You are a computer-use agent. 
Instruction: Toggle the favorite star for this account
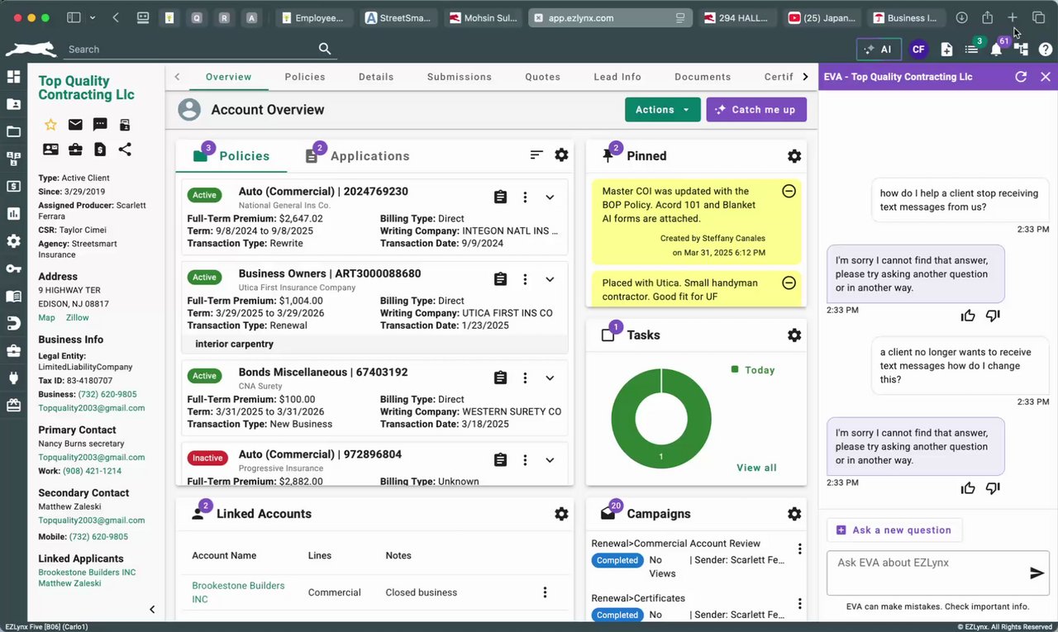[50, 125]
